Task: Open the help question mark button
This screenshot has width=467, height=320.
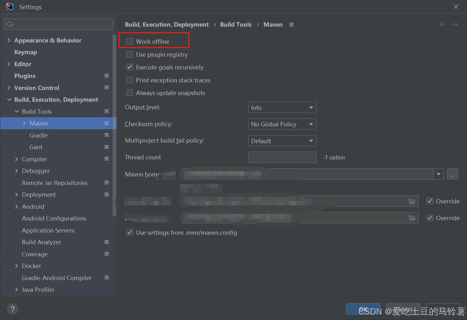Action: pos(13,309)
